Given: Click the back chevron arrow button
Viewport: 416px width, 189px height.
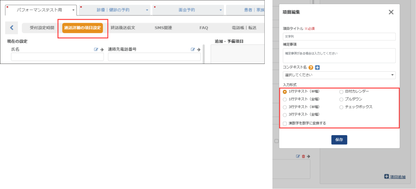Looking at the screenshot, I should coord(11,28).
